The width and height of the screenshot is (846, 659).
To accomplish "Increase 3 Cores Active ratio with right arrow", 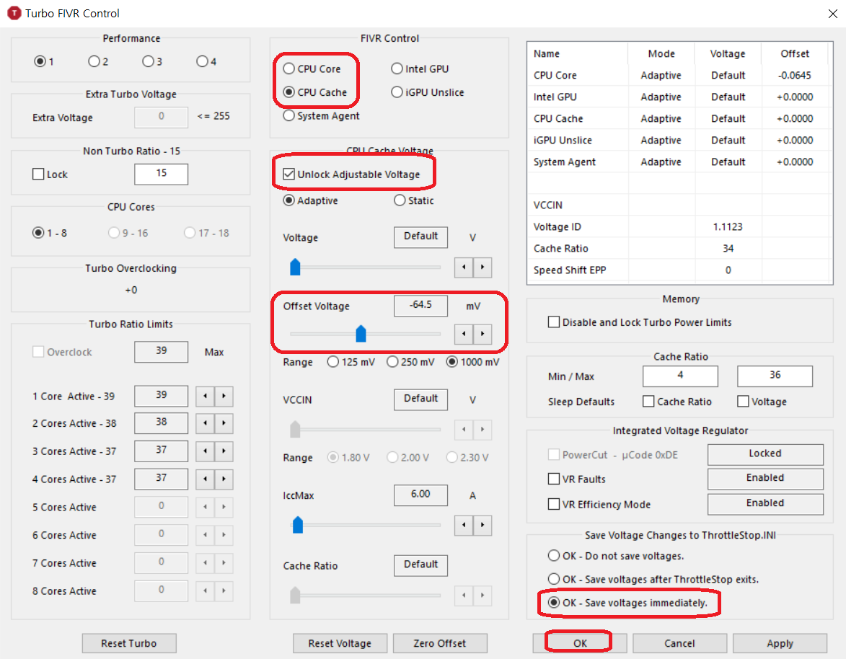I will click(x=224, y=451).
